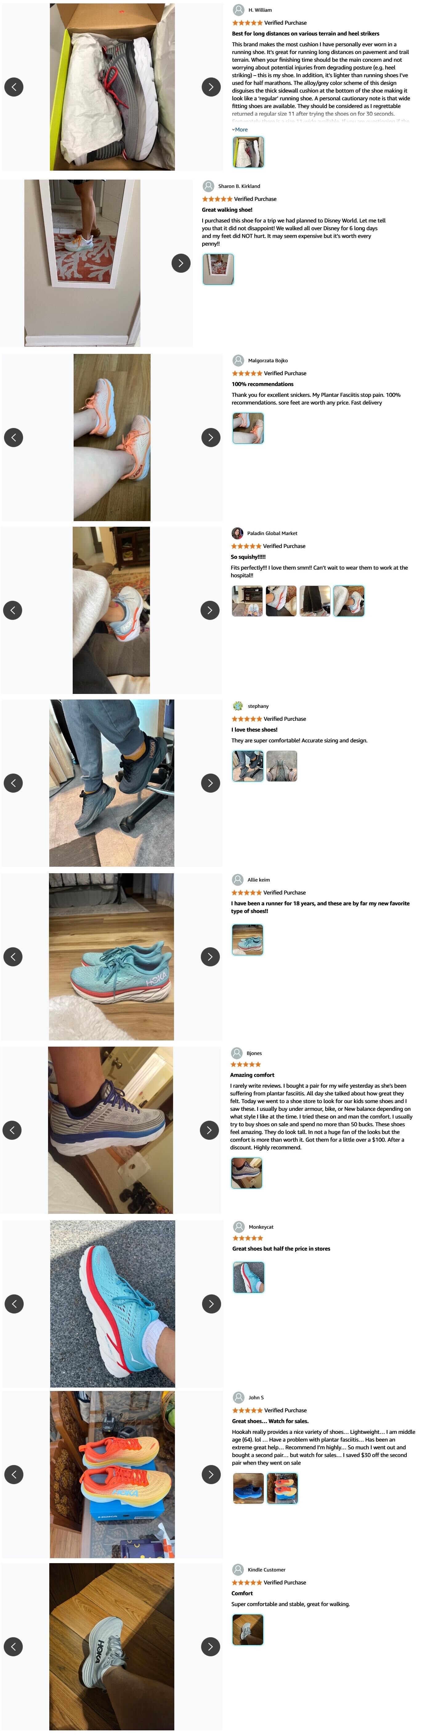Click next arrow on Monkeycat's shoe photo
The height and width of the screenshot is (1735, 425).
point(211,1303)
